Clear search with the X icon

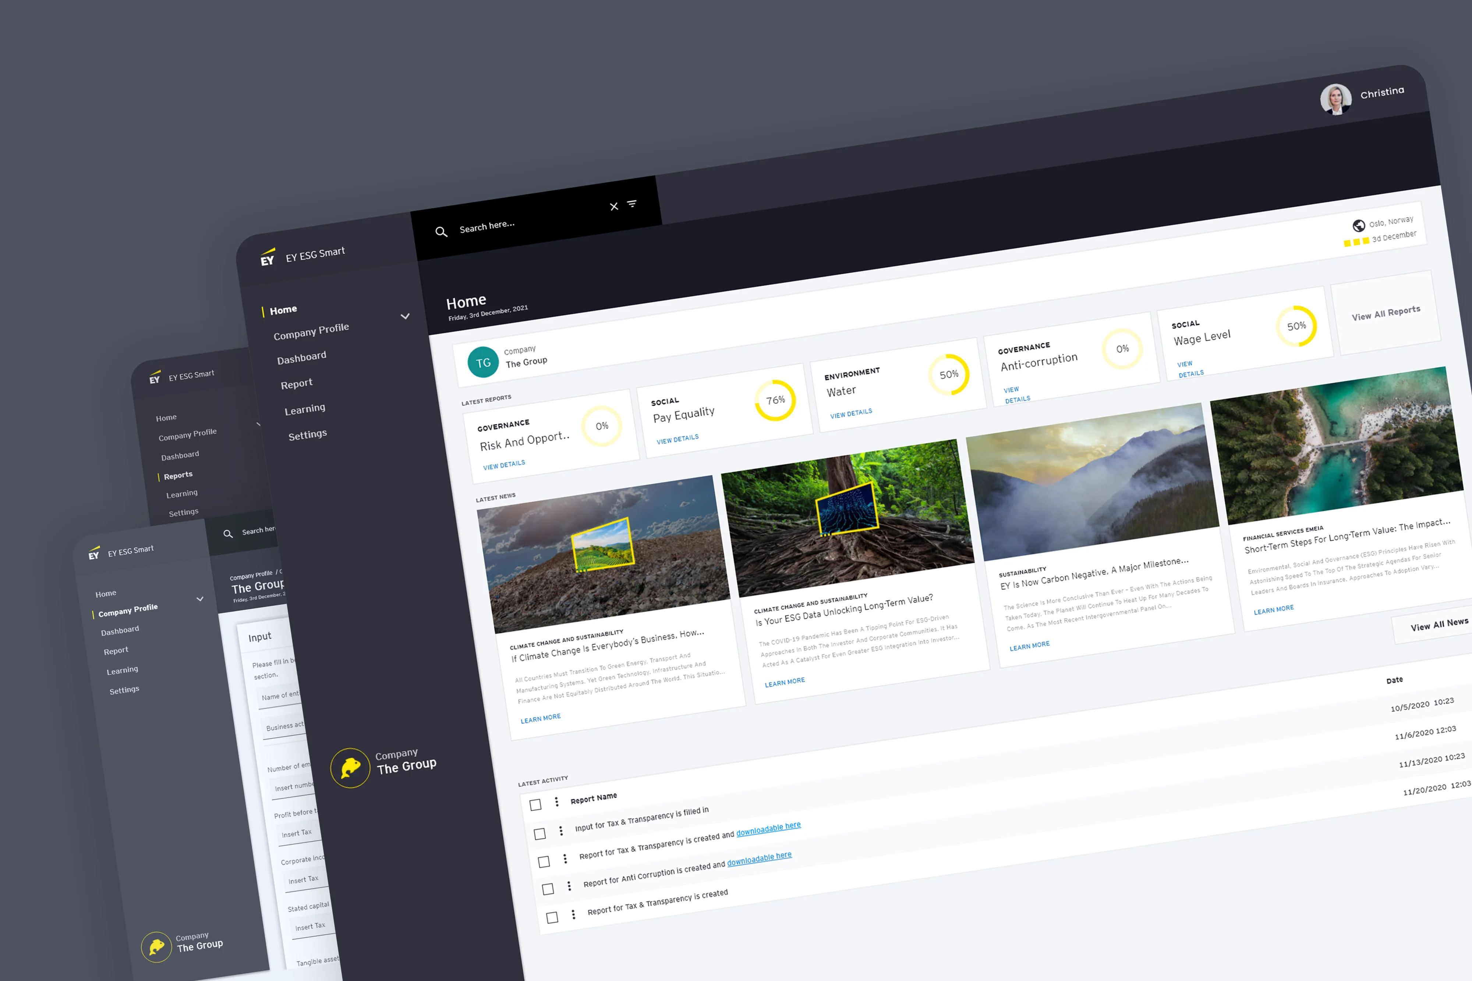tap(614, 206)
